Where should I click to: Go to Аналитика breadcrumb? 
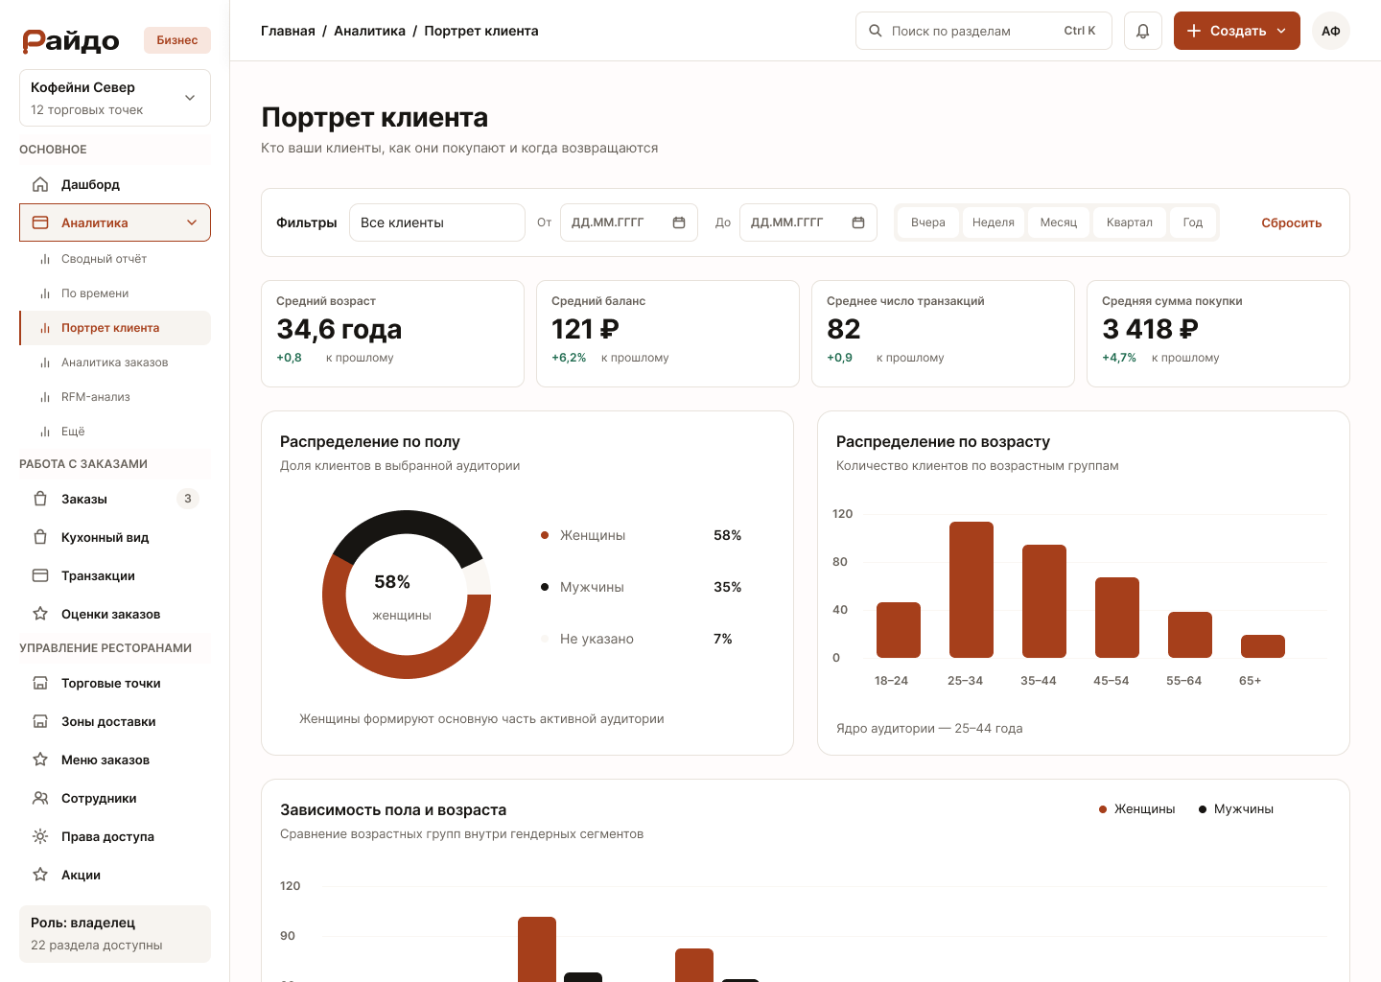369,31
